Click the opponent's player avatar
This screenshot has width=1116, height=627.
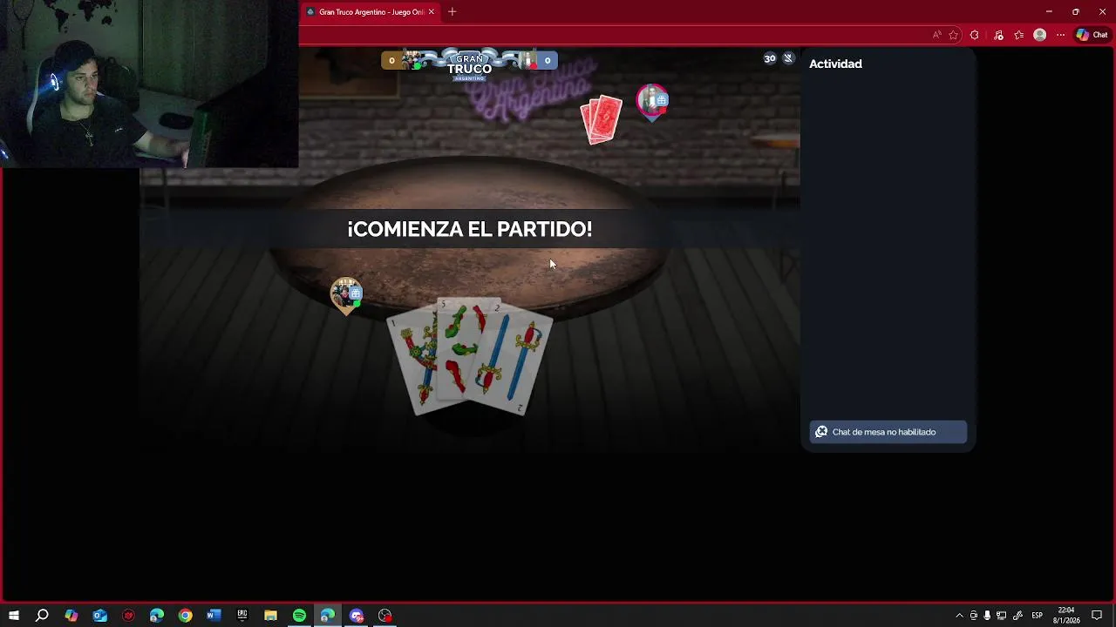pyautogui.click(x=652, y=102)
